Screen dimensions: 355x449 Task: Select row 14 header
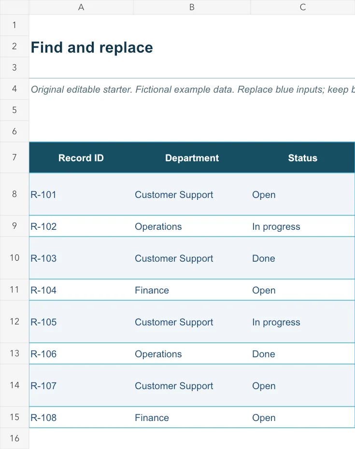click(x=14, y=385)
